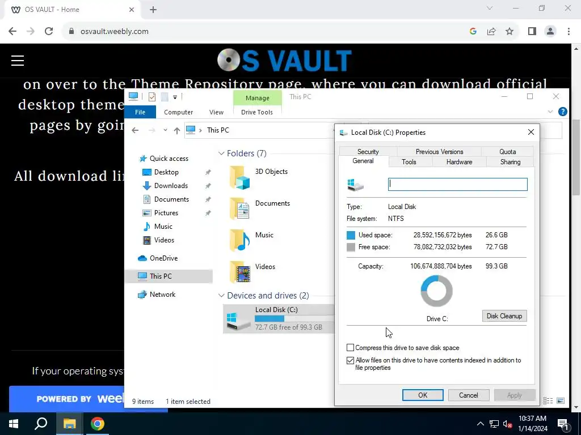
Task: Open the Sharing tab
Action: 510,162
